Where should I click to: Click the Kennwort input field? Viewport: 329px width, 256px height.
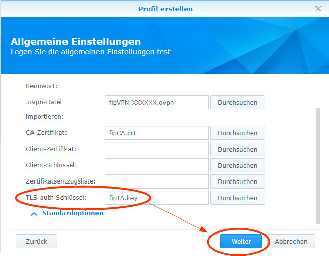click(x=193, y=86)
